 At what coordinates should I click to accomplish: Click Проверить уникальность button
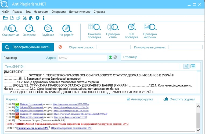coord(28,47)
